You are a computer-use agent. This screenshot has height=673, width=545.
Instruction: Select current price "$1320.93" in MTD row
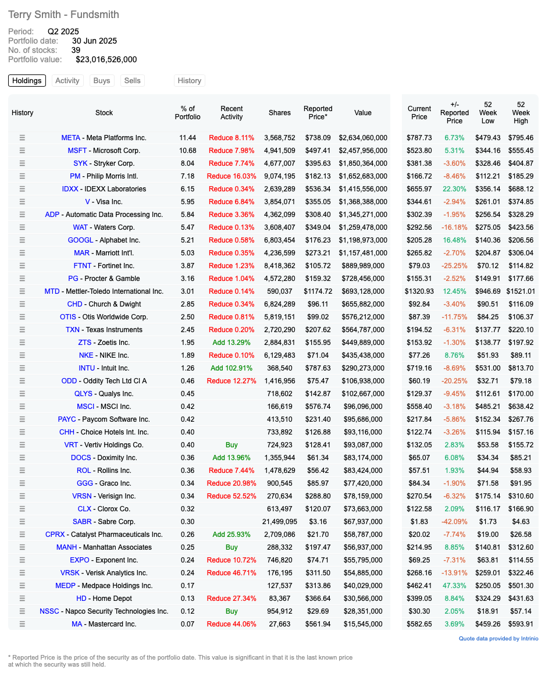click(419, 291)
